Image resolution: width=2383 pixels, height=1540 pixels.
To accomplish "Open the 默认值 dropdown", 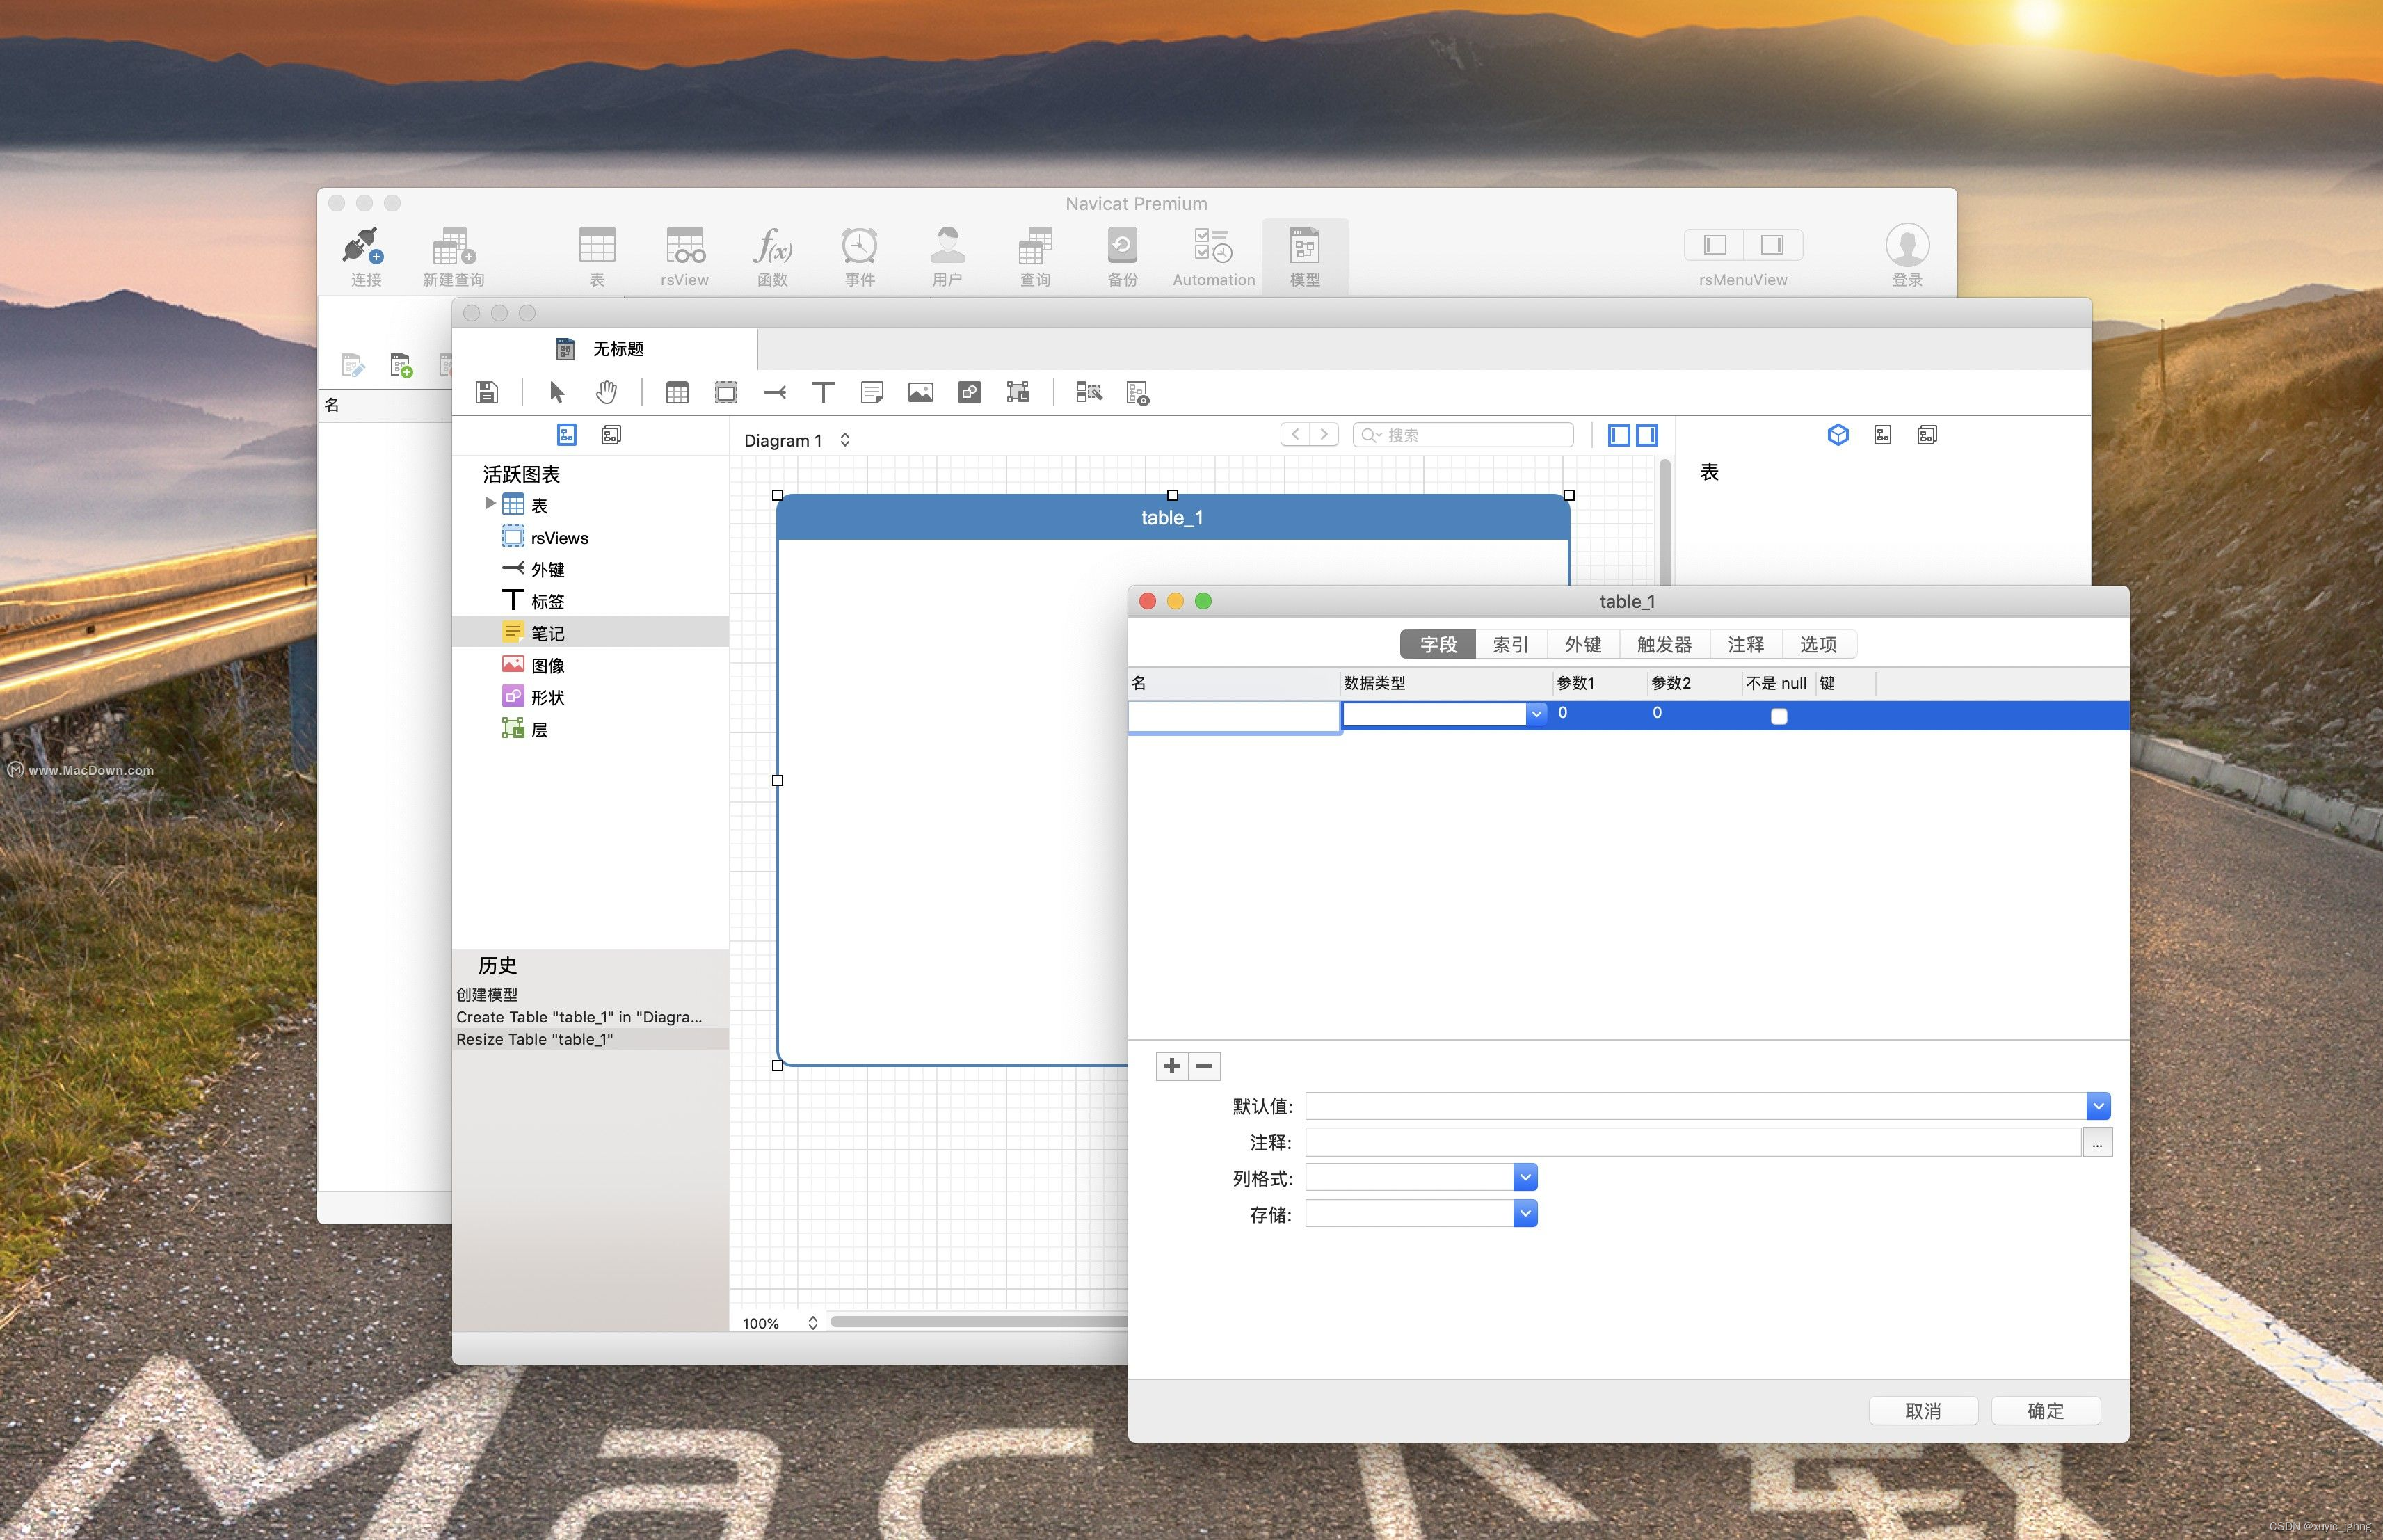I will point(2098,1105).
